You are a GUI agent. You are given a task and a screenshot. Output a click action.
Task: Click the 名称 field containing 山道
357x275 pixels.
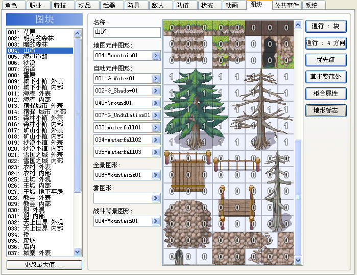[x=127, y=32]
